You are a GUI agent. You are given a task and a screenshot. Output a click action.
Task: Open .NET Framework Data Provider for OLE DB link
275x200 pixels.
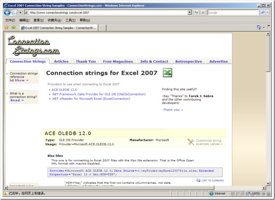[99, 94]
